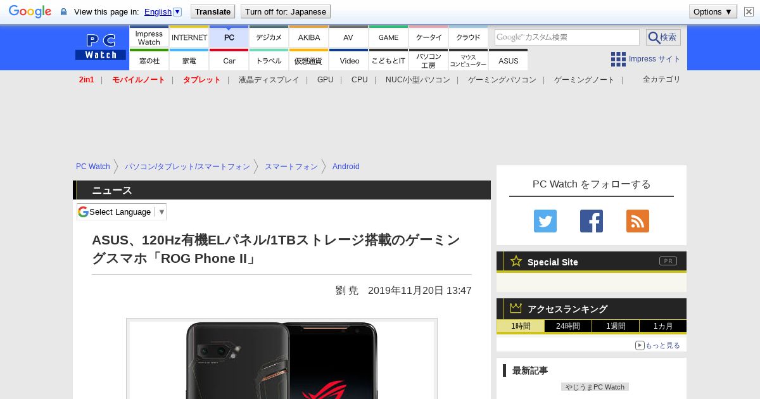
Task: Select the PC nav tab
Action: pyautogui.click(x=229, y=37)
